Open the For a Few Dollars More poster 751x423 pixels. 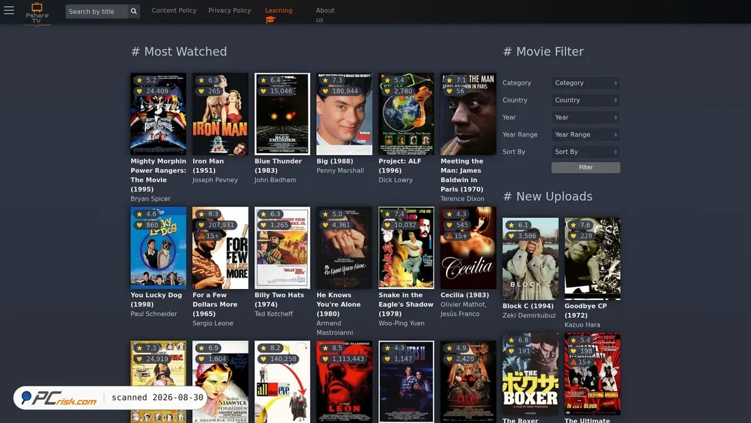(x=221, y=248)
